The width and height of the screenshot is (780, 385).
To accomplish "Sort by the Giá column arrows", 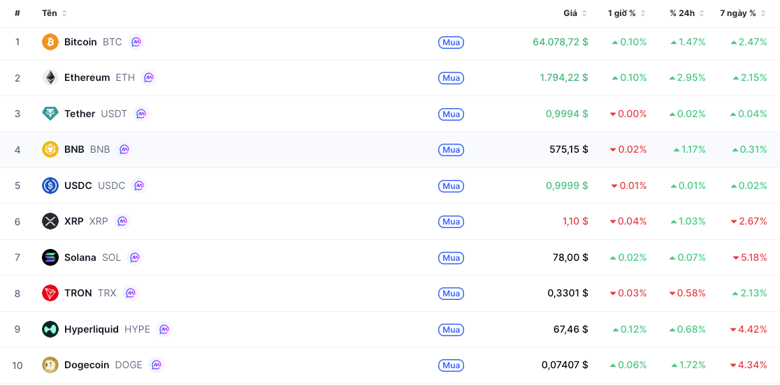I will (x=584, y=13).
